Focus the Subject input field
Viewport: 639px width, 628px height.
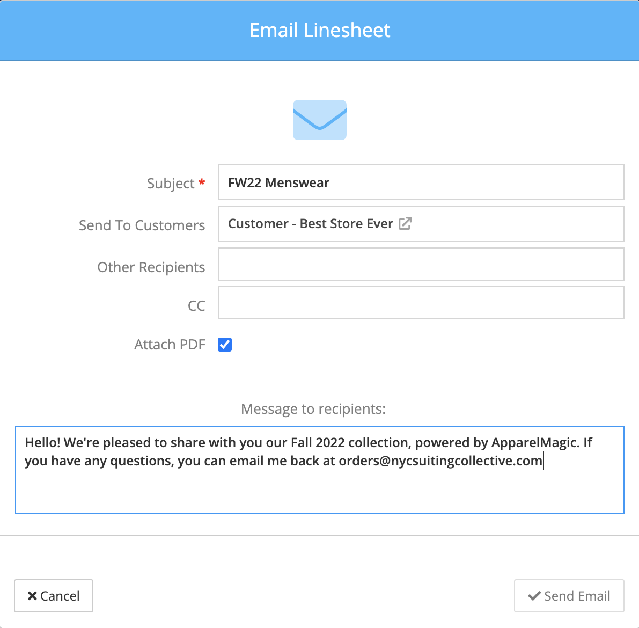click(421, 182)
